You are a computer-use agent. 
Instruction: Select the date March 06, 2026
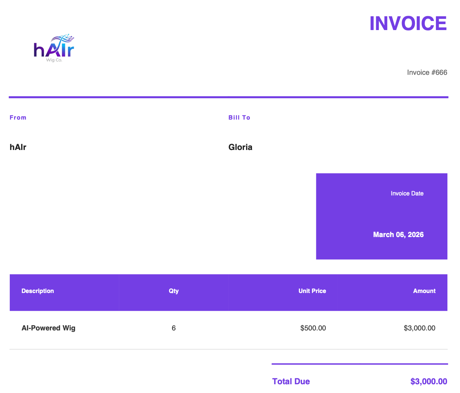click(398, 235)
